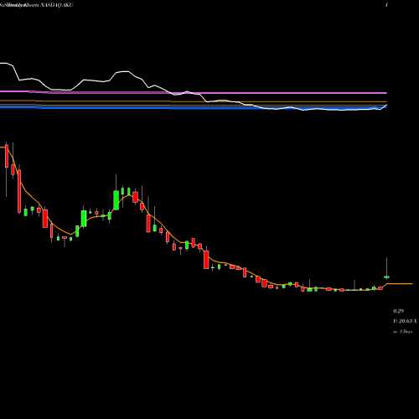Screen dimensions: 419x419
Task: Click the '2 Days' label text
Action: (406, 332)
